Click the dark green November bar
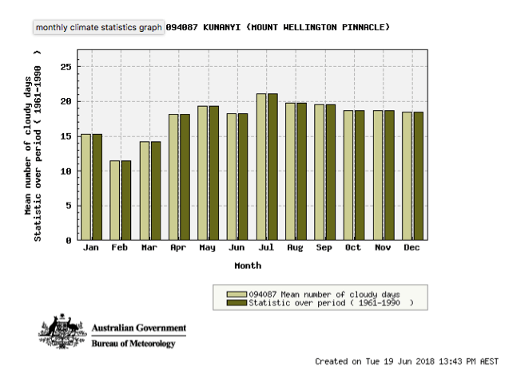 pos(389,175)
